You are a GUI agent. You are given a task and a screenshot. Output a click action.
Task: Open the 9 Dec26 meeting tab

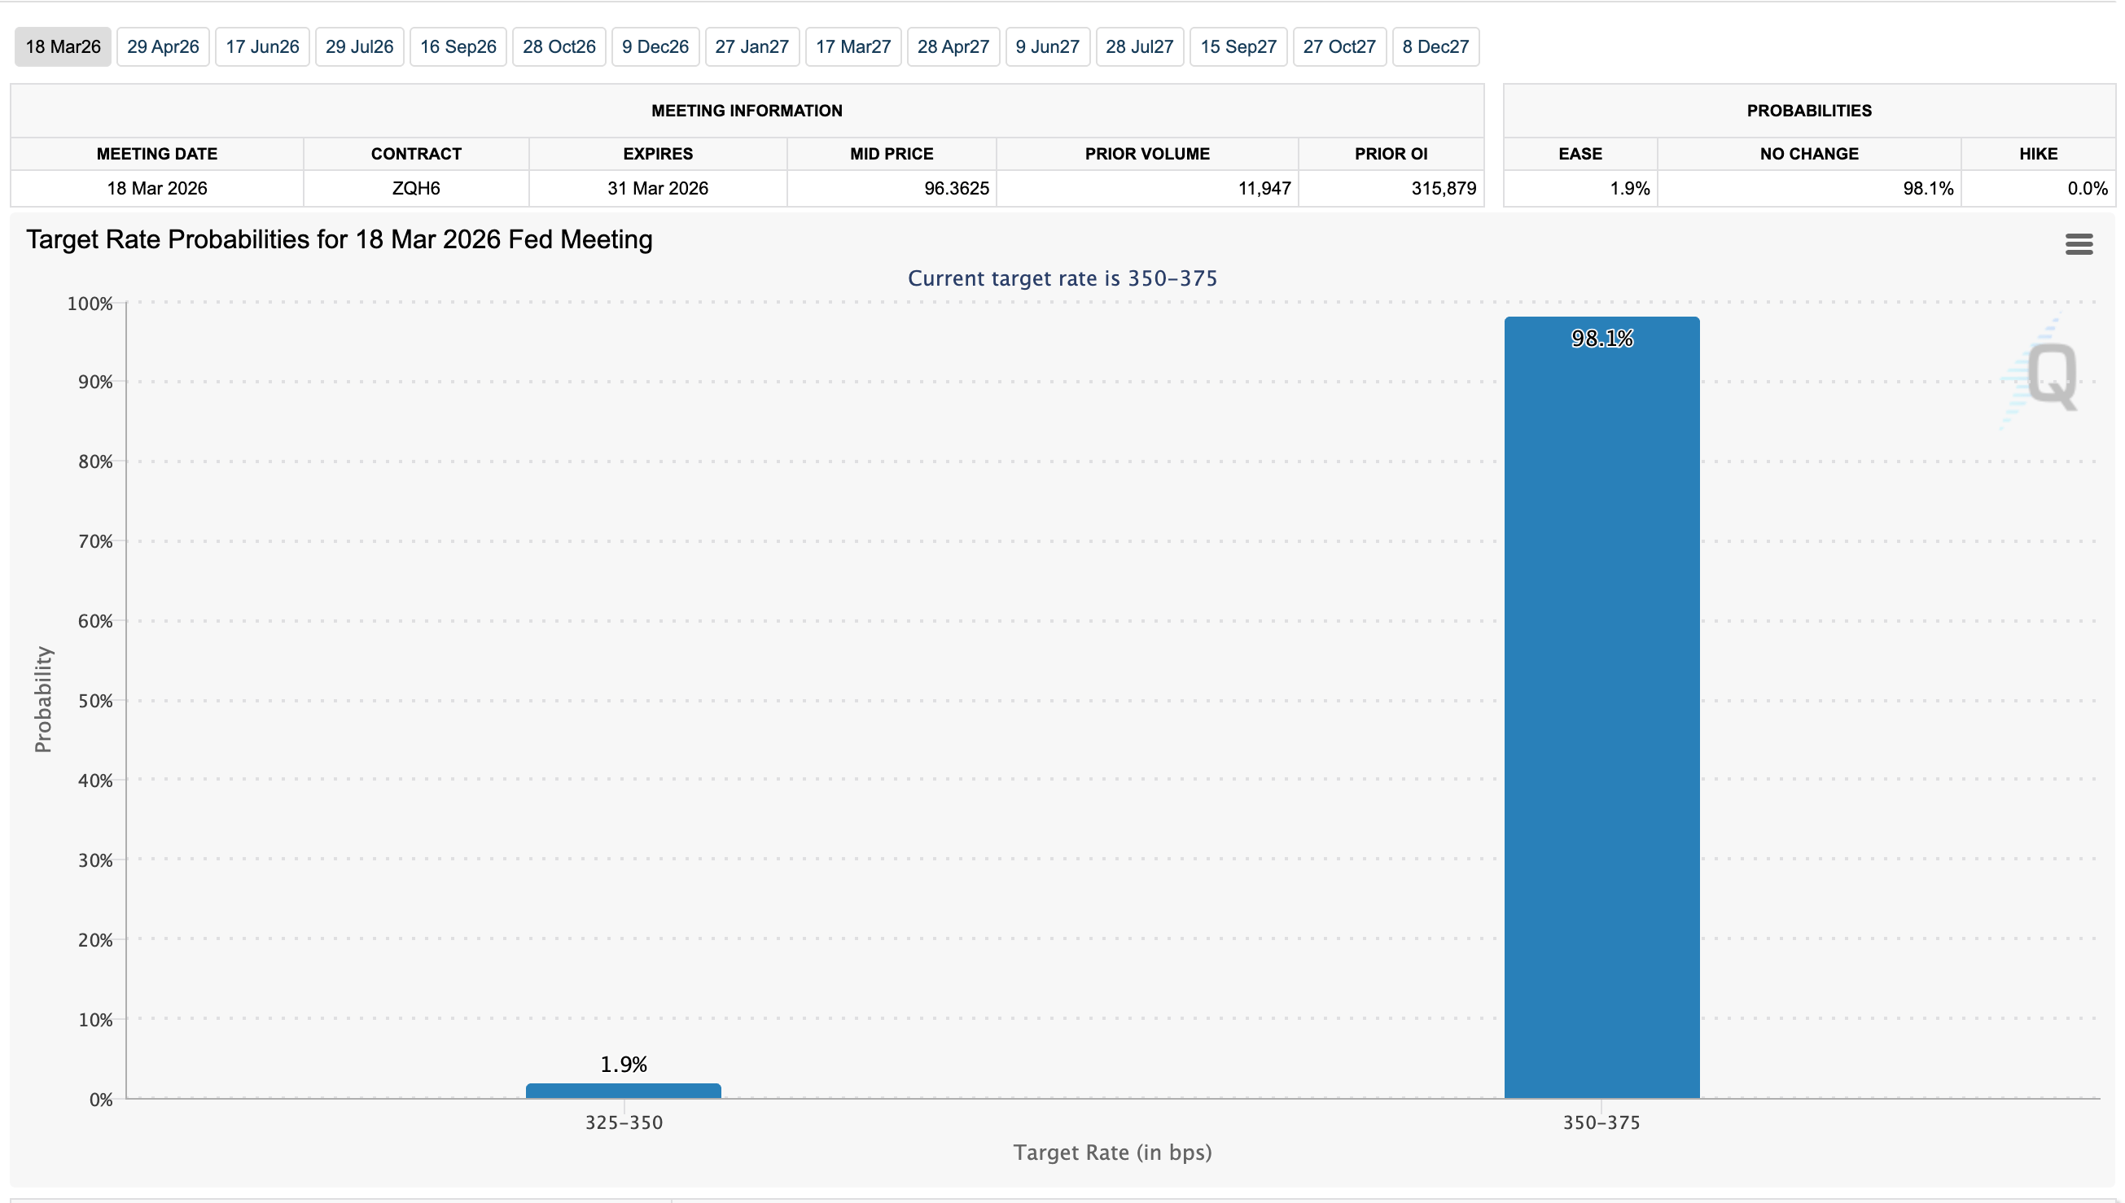click(655, 47)
